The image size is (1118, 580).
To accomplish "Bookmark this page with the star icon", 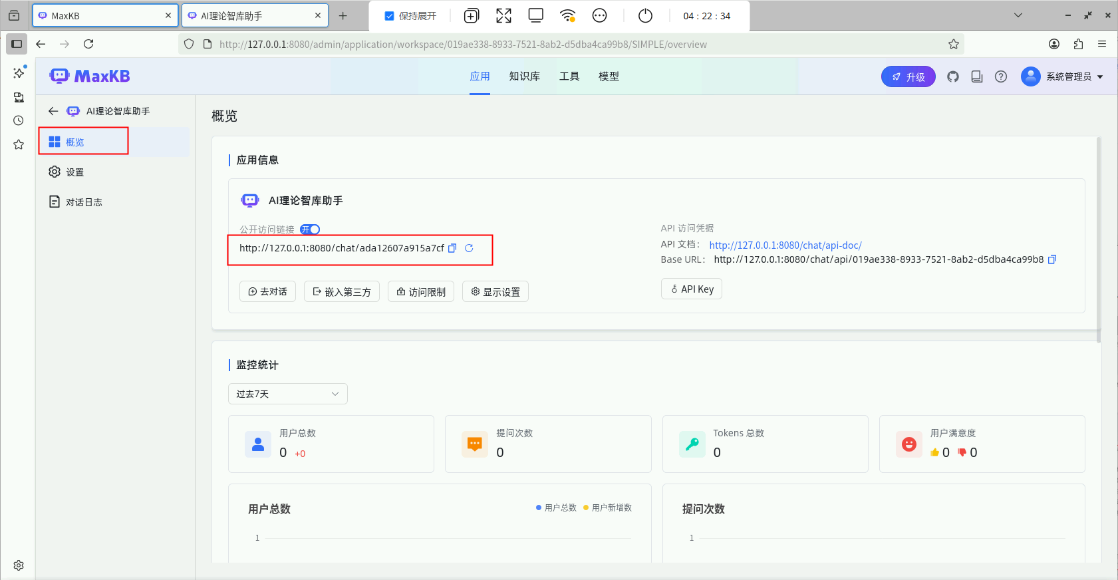I will [x=954, y=44].
